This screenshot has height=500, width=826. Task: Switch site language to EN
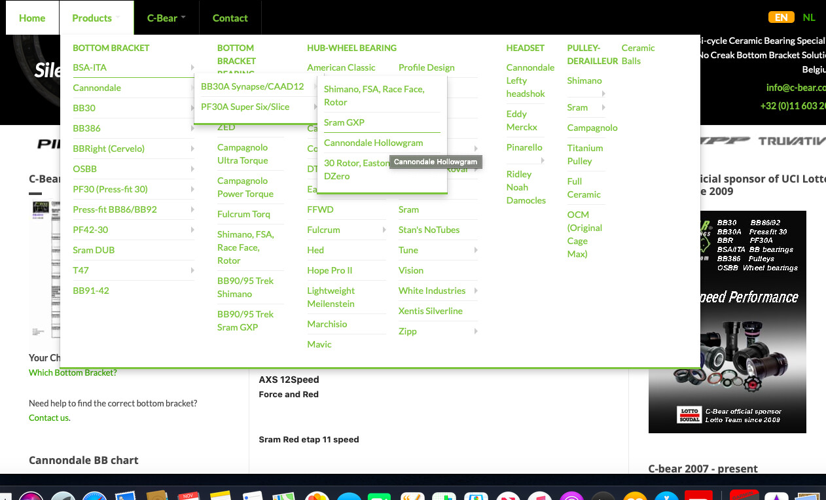(781, 18)
